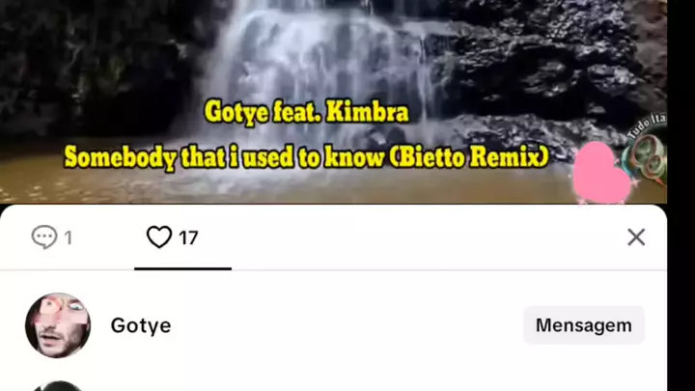Click the black underline beneath likes tab
This screenshot has width=695, height=391.
pyautogui.click(x=182, y=268)
